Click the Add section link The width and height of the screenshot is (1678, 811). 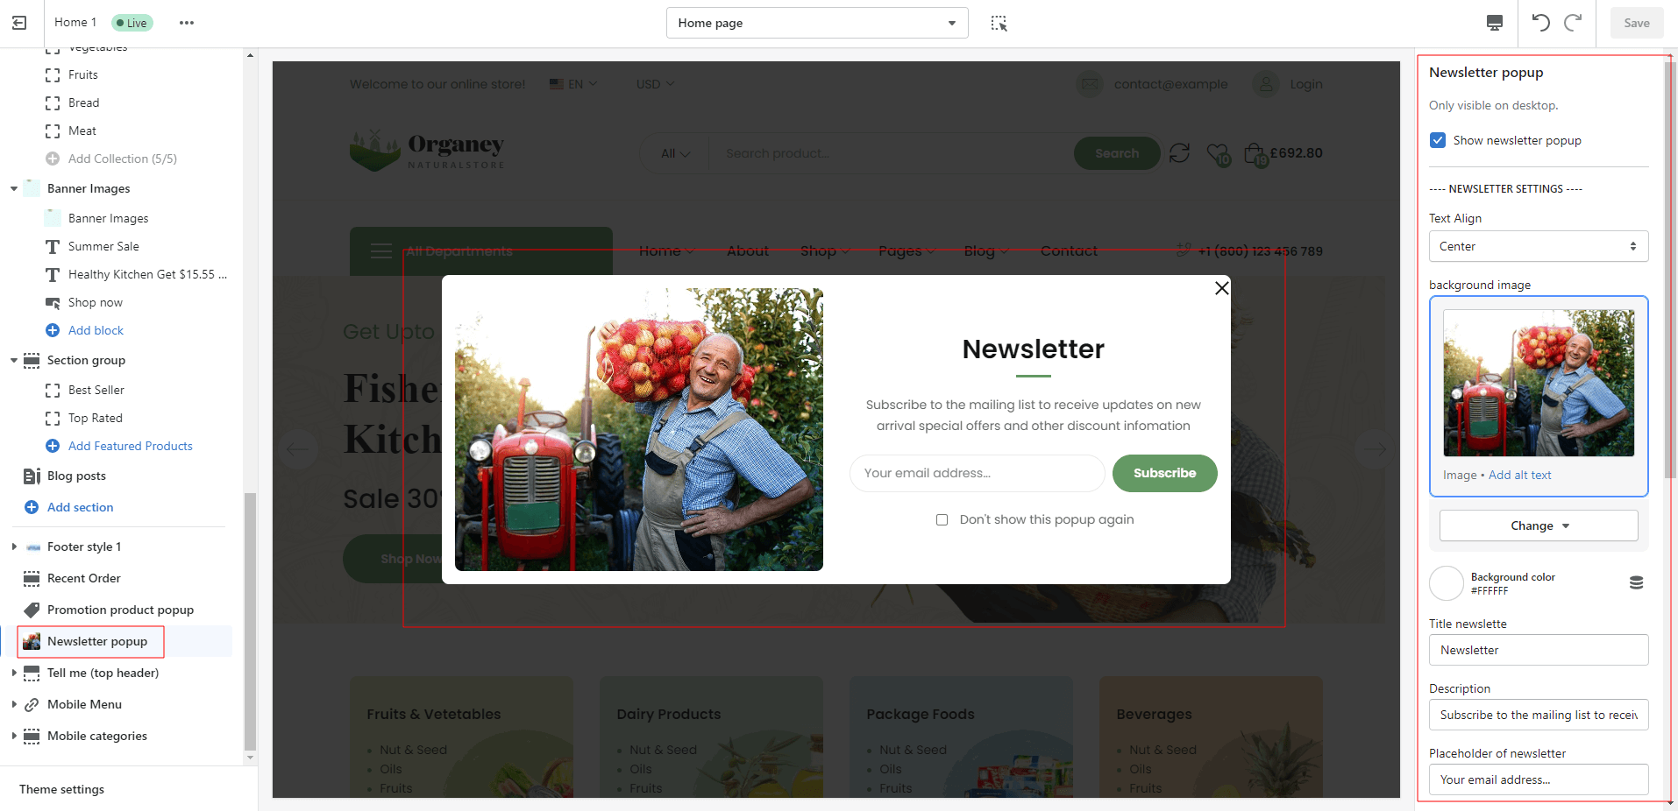coord(80,507)
